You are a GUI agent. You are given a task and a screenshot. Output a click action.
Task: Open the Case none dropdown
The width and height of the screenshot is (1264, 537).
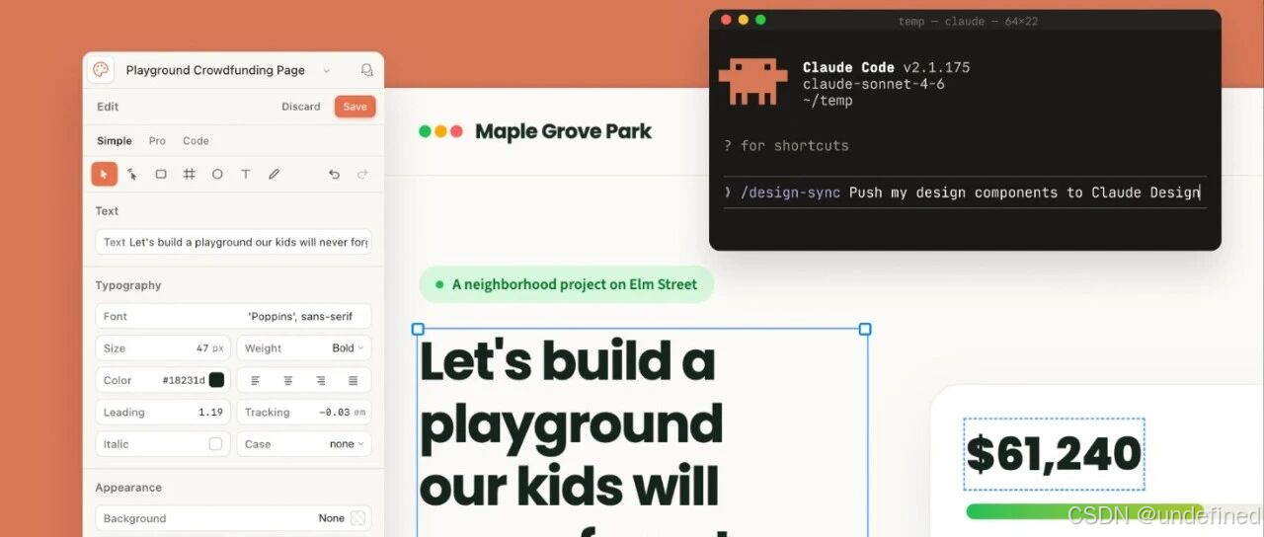pos(304,444)
